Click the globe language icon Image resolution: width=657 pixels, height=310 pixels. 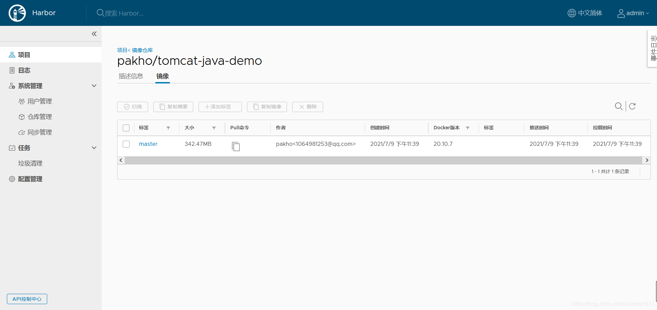click(572, 13)
